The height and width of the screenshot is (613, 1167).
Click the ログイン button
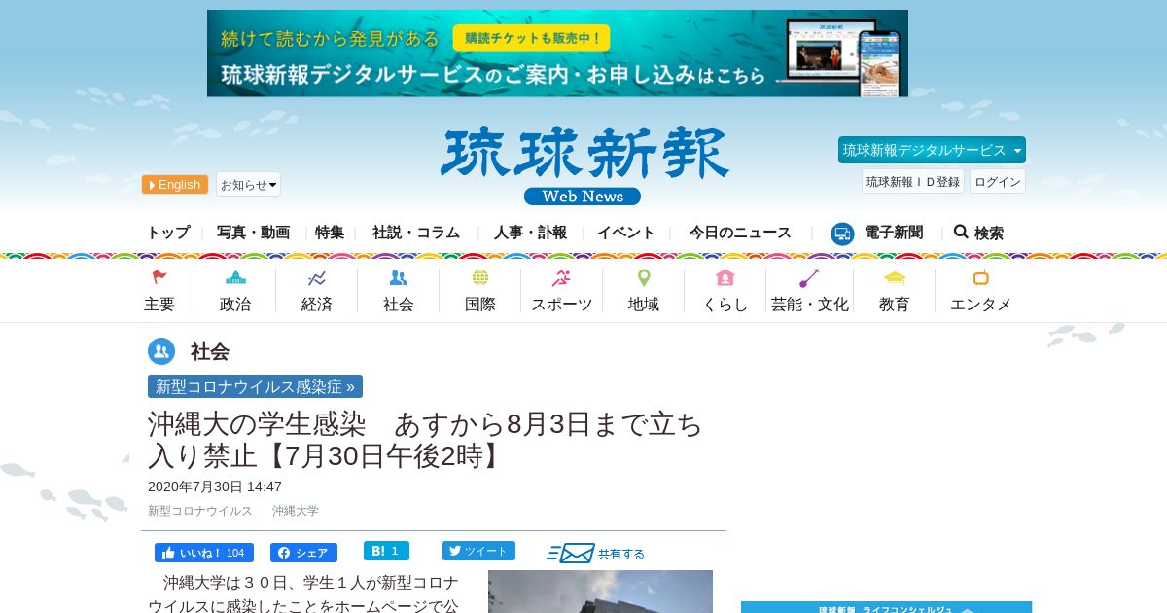click(998, 181)
